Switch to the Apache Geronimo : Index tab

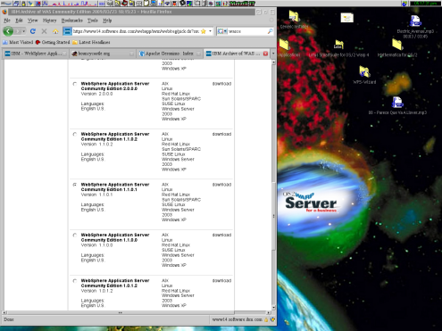pos(170,54)
